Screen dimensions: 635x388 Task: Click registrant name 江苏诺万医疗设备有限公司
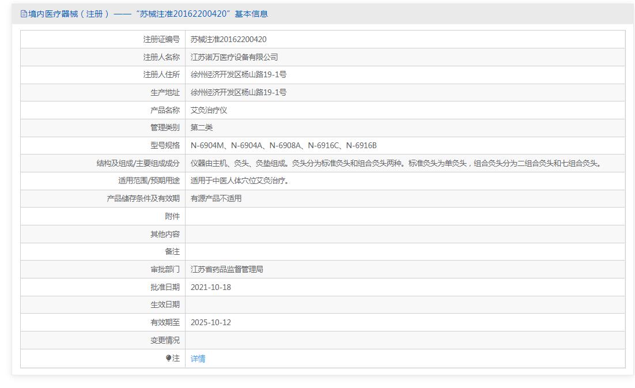click(234, 57)
